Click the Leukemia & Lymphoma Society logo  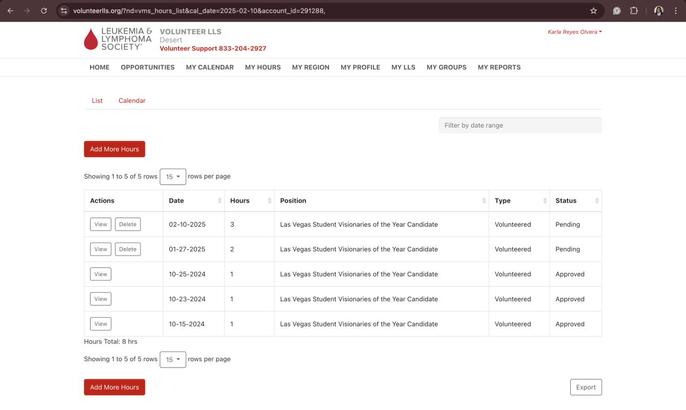tap(118, 39)
